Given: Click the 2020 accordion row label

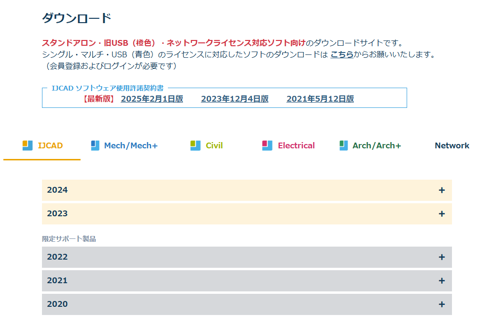Looking at the screenshot, I should [x=57, y=304].
